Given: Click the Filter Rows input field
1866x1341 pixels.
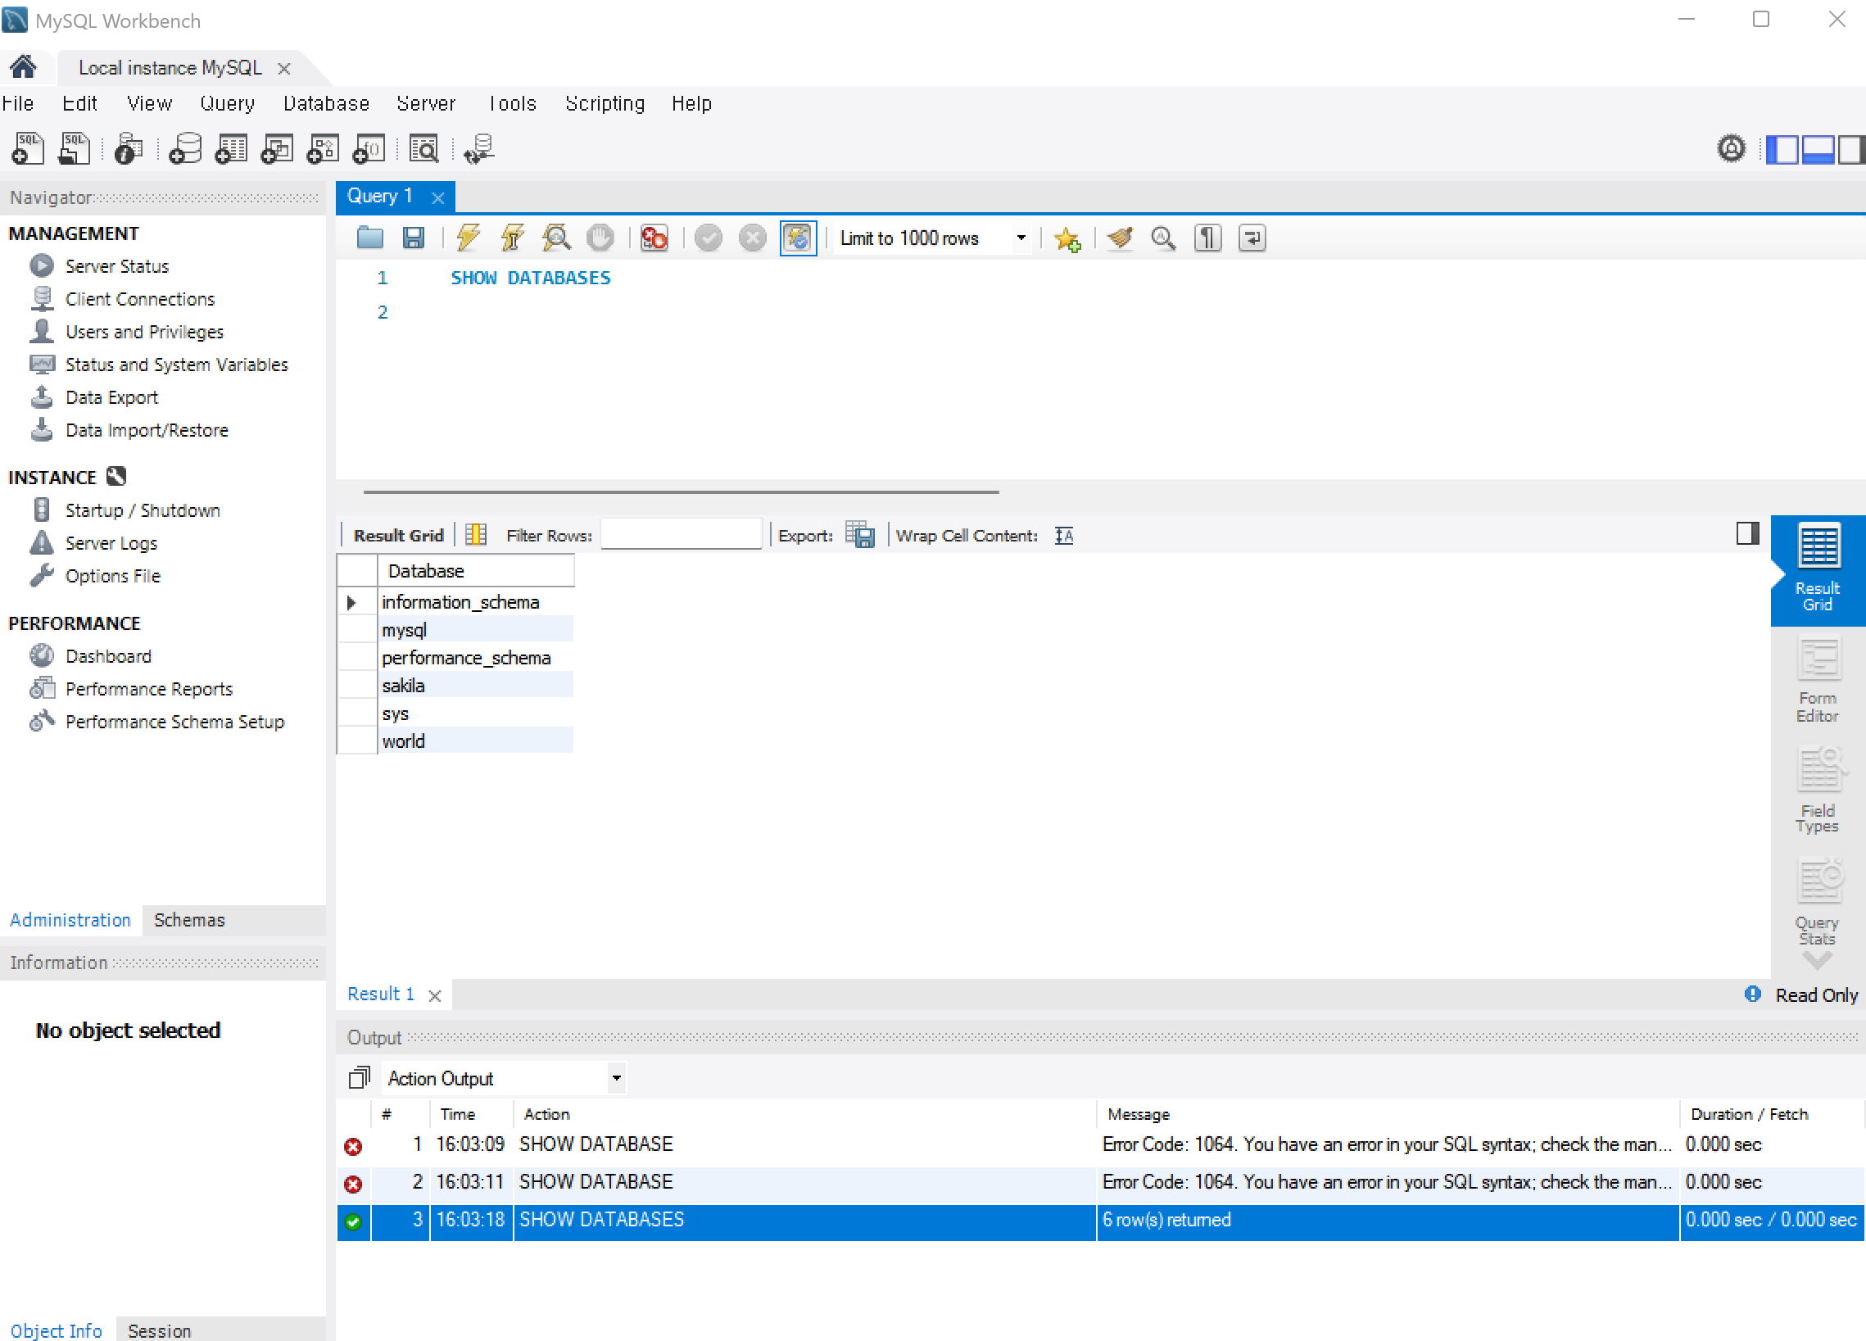Looking at the screenshot, I should [x=682, y=535].
